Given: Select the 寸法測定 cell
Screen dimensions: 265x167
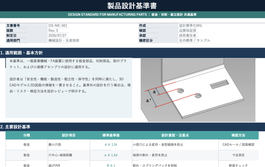Looking at the screenshot, I should pos(238,155).
